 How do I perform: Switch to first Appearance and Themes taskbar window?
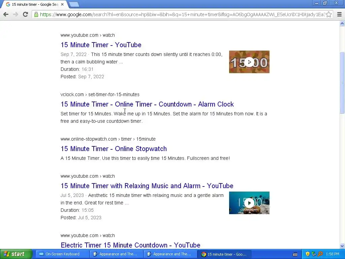click(x=116, y=254)
